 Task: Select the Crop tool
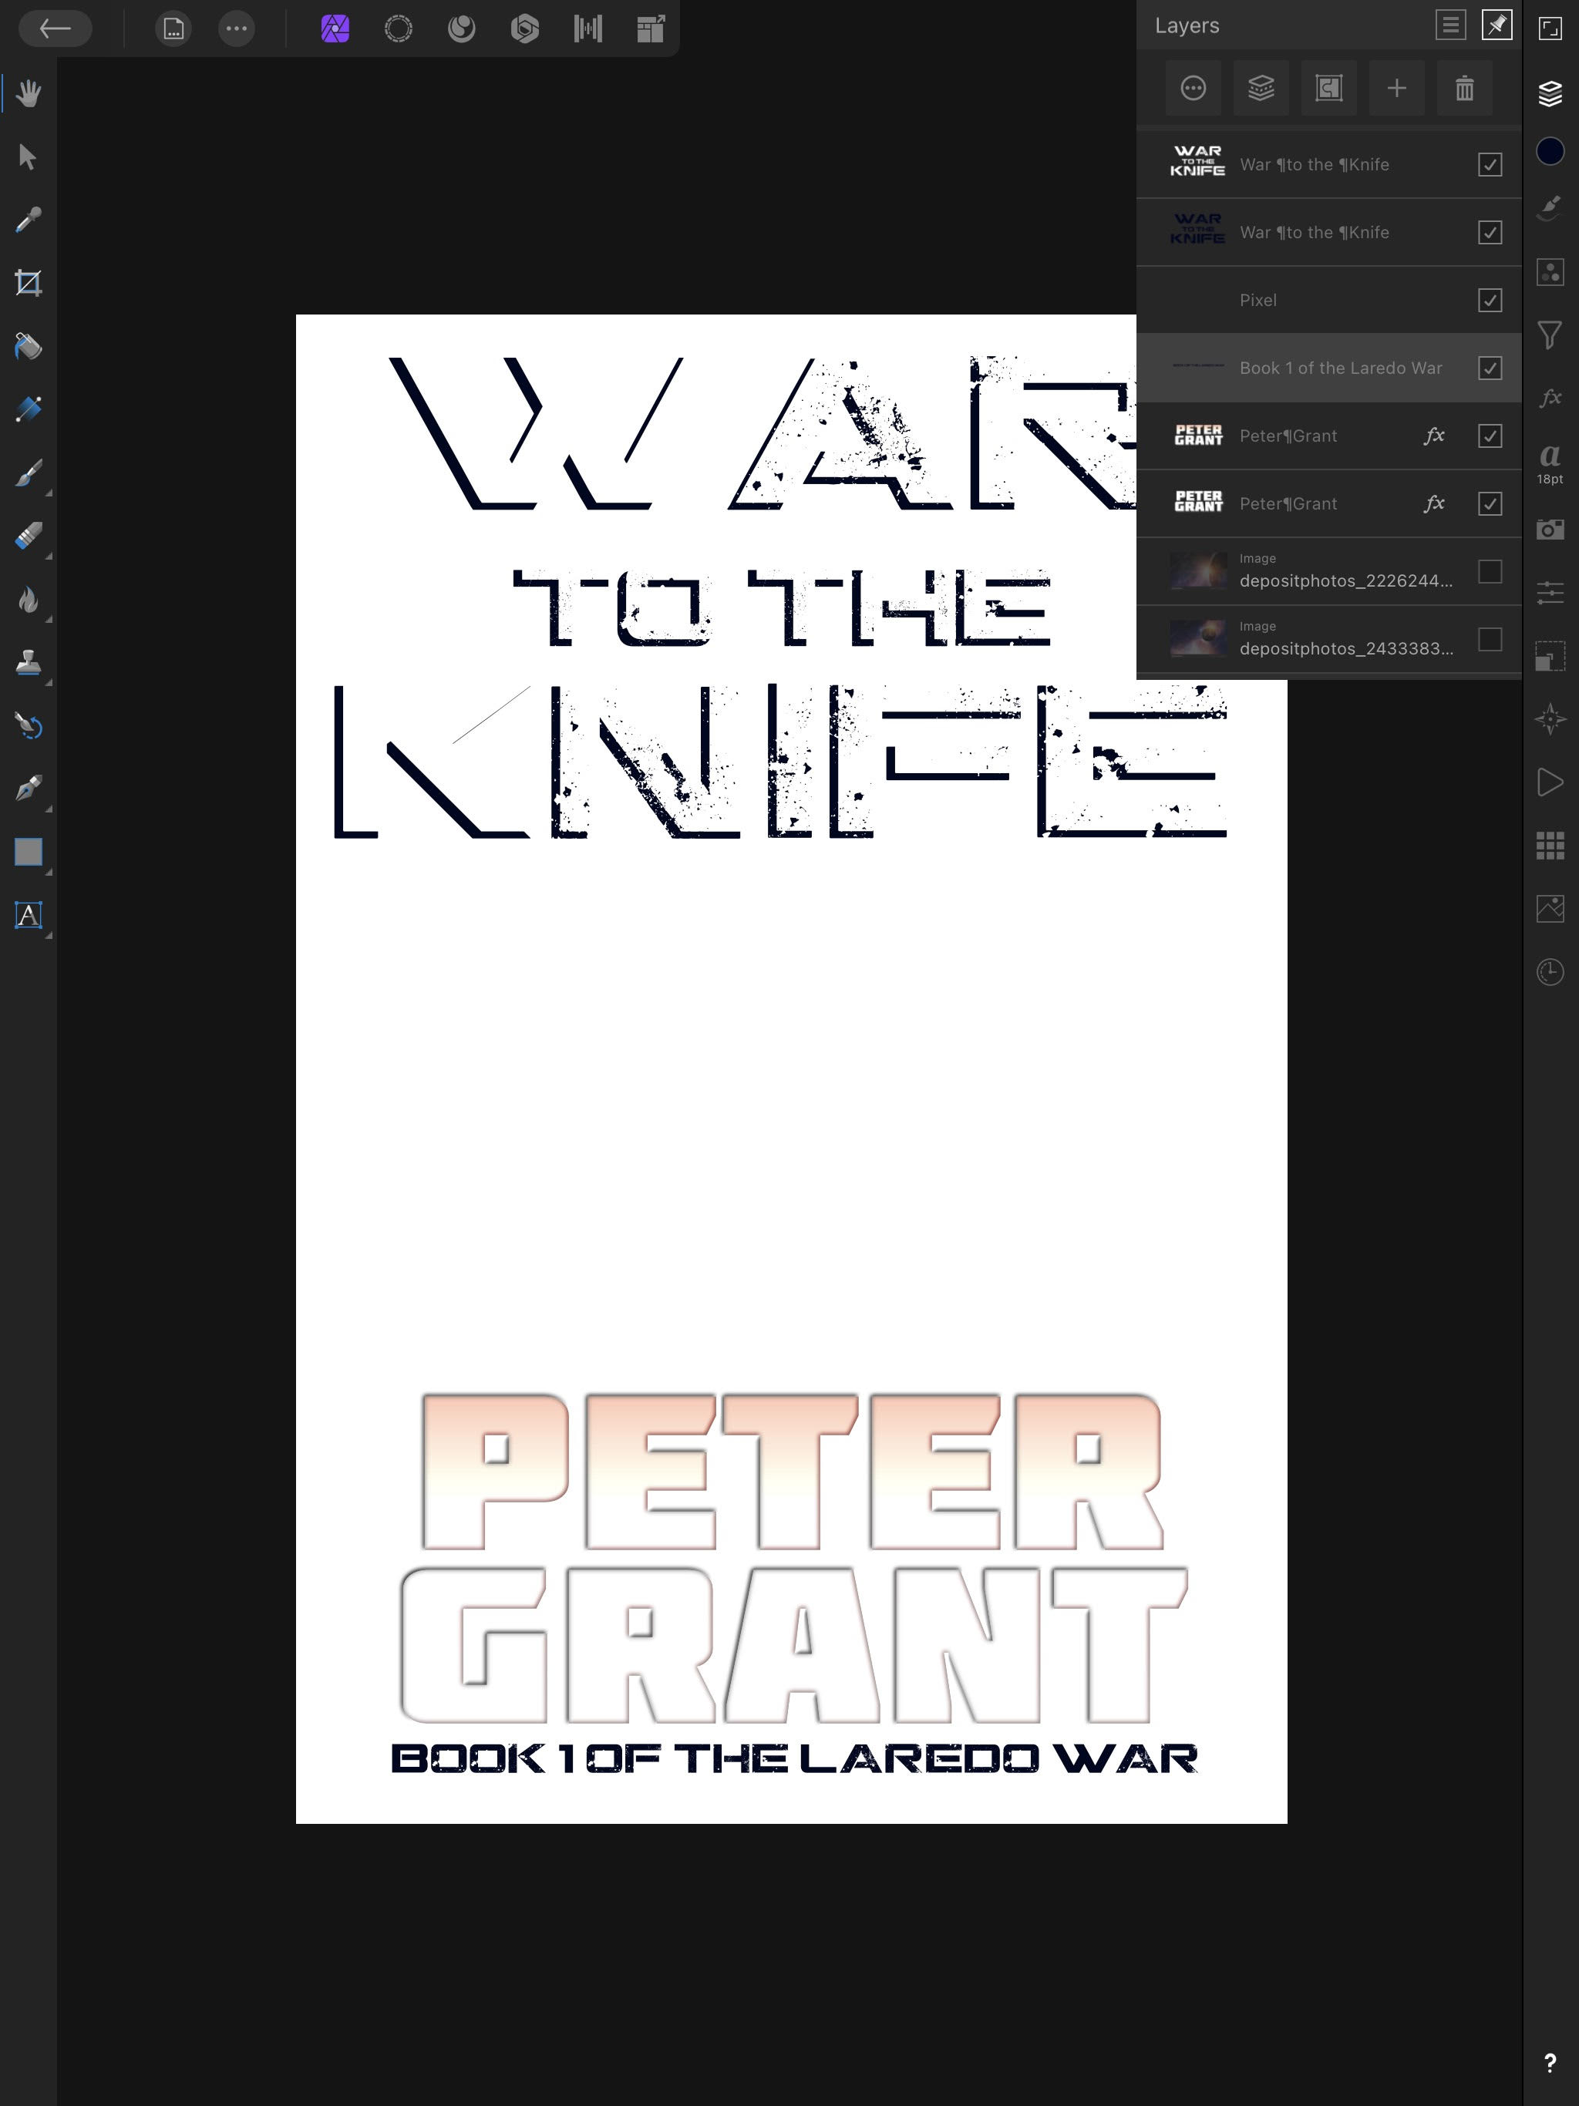click(x=29, y=283)
